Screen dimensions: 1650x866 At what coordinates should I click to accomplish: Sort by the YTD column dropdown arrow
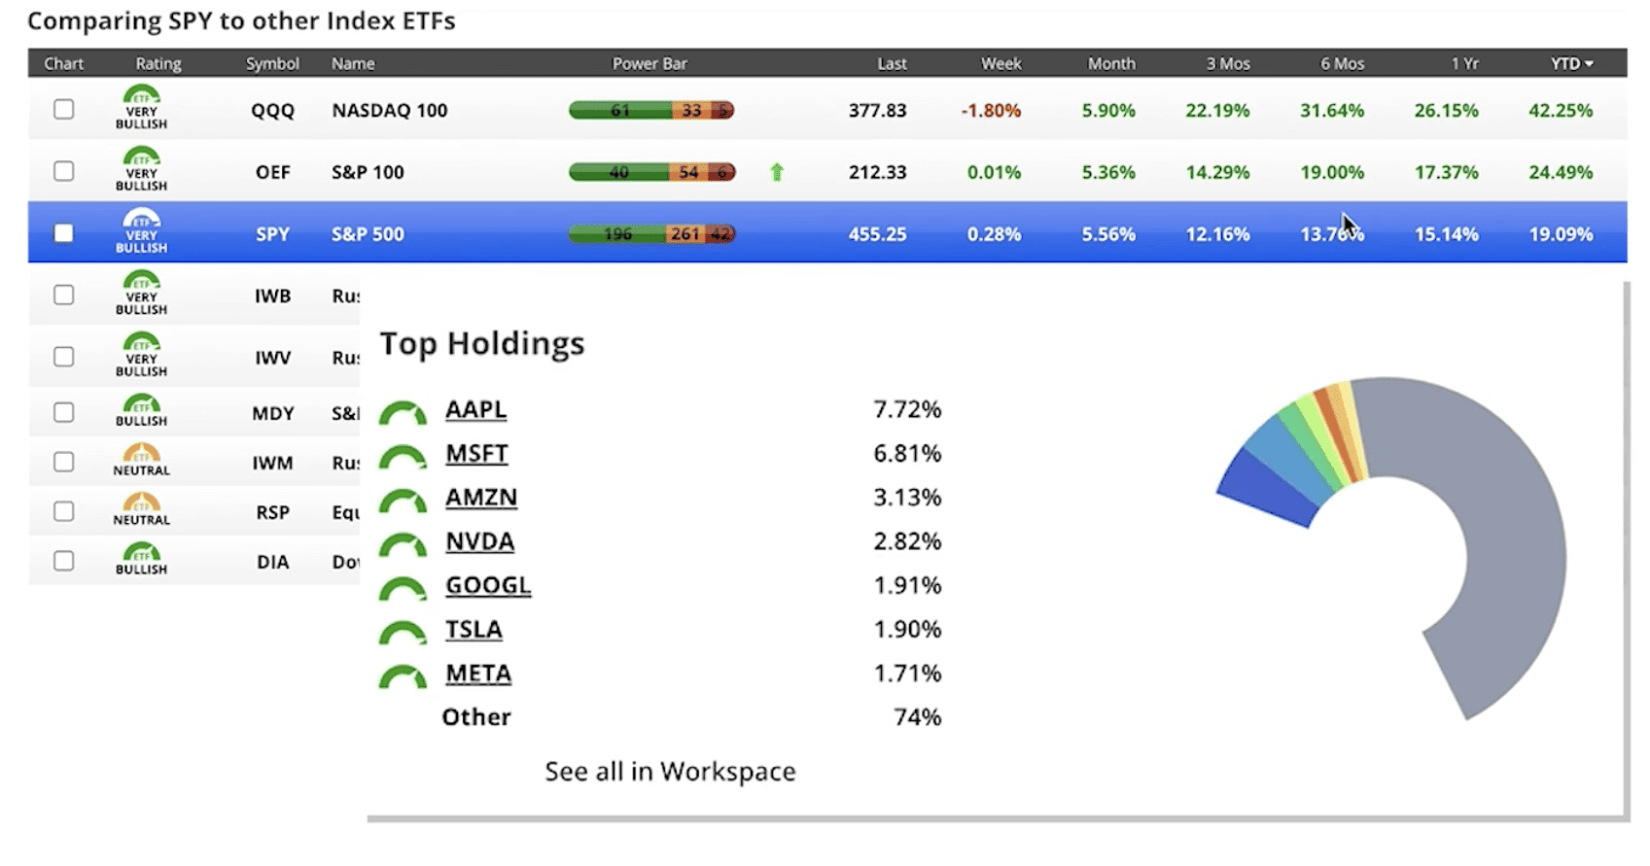[1589, 64]
